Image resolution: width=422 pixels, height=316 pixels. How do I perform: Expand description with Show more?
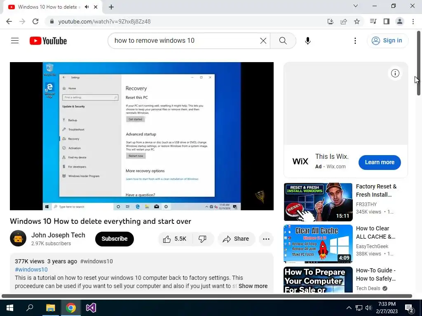(253, 286)
